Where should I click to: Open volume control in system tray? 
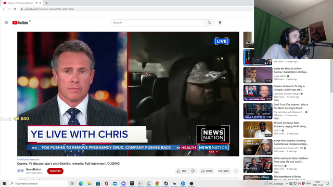(299, 183)
